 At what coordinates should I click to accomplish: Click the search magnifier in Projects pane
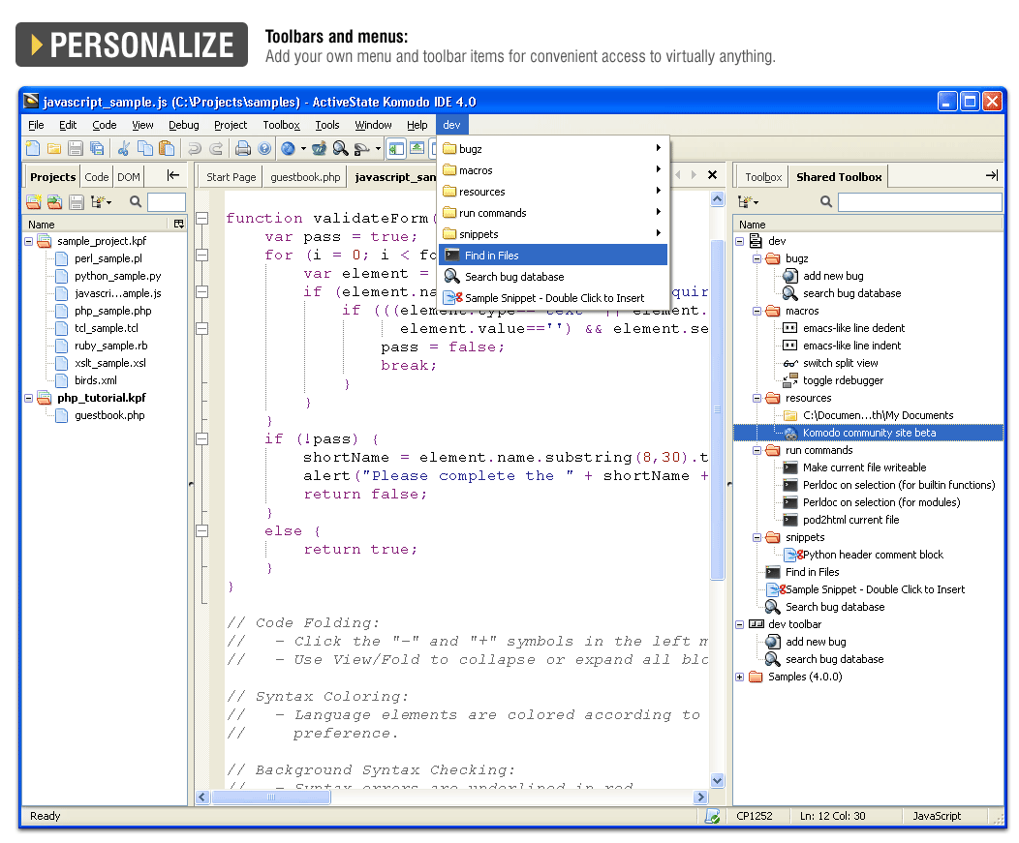point(136,202)
